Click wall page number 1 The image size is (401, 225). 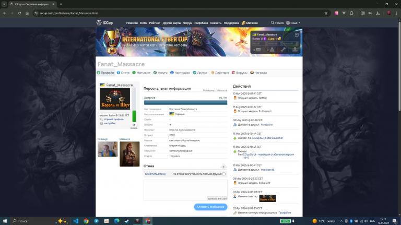[223, 167]
